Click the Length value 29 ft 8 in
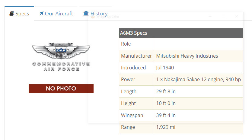Viewport: 252px width, 140px height. pyautogui.click(x=166, y=91)
